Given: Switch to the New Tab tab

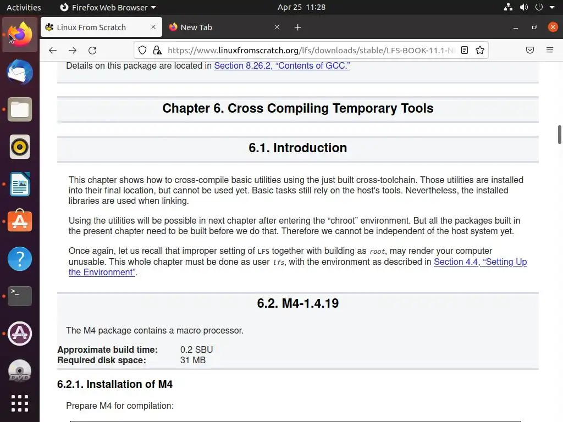Looking at the screenshot, I should tap(225, 27).
